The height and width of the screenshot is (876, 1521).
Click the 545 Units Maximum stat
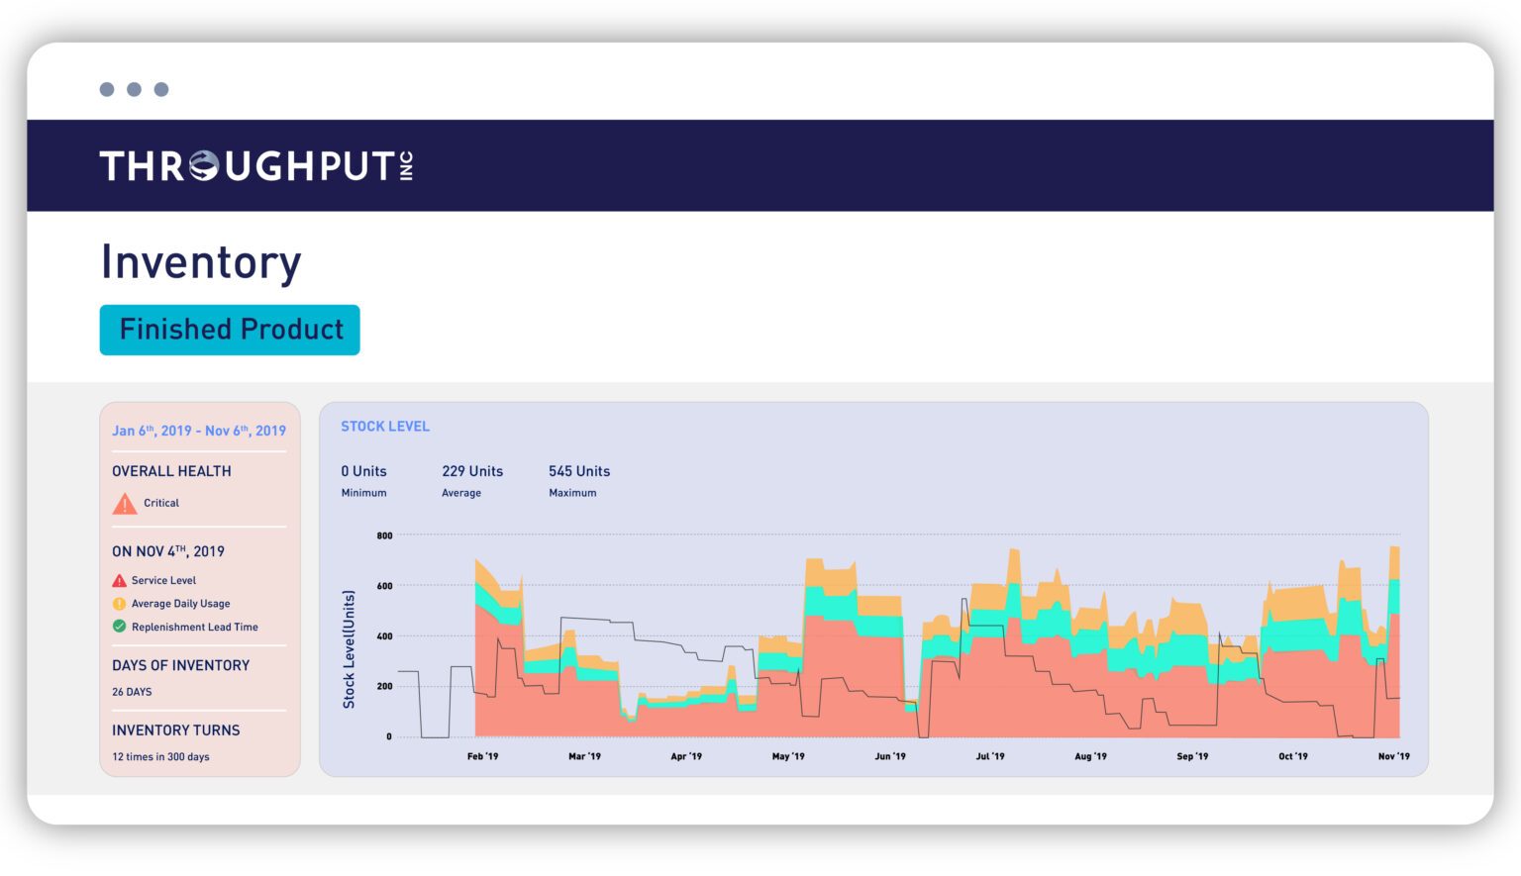click(x=579, y=480)
